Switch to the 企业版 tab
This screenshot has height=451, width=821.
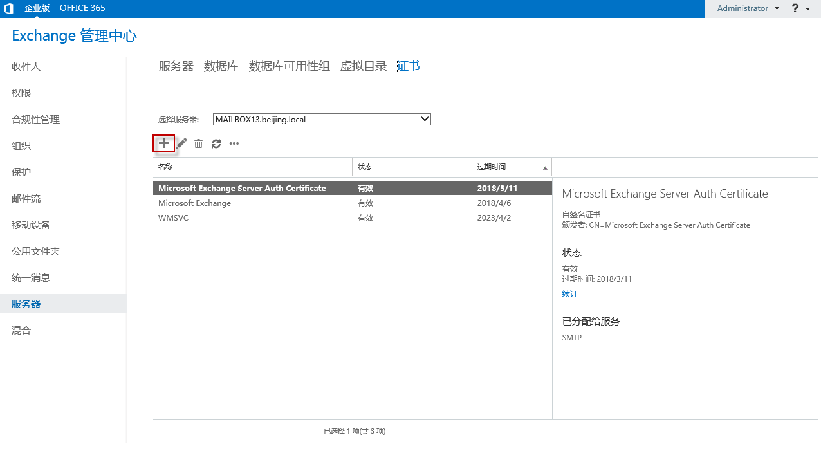click(37, 8)
